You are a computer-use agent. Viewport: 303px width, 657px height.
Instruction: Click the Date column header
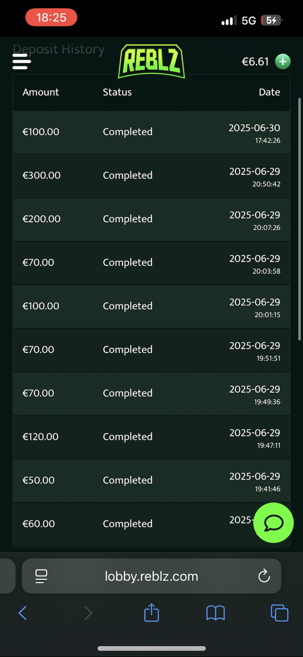[269, 92]
